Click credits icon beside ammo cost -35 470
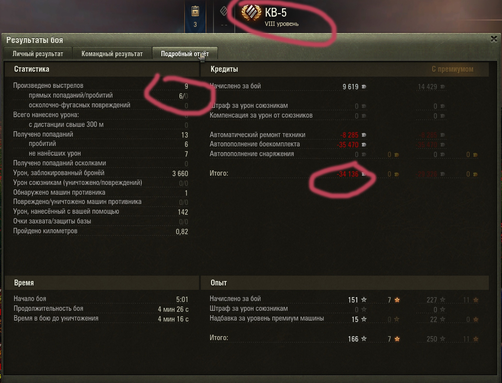502x383 pixels. point(364,145)
